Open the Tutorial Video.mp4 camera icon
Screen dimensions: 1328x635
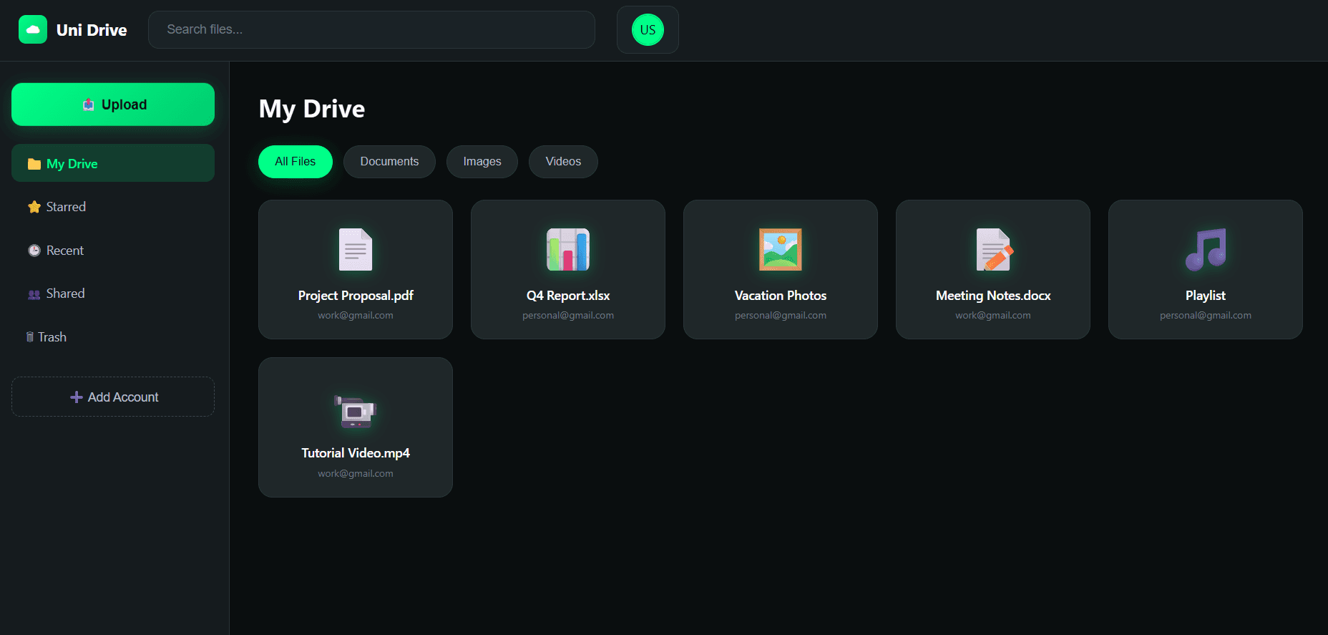tap(356, 411)
